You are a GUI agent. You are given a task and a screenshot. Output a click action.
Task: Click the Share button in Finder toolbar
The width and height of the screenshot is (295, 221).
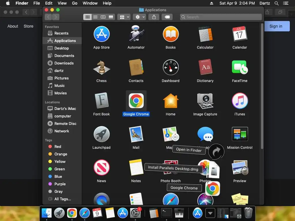(x=154, y=17)
